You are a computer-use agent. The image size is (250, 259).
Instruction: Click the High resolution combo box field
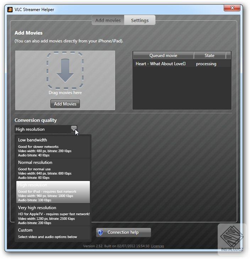(46, 129)
